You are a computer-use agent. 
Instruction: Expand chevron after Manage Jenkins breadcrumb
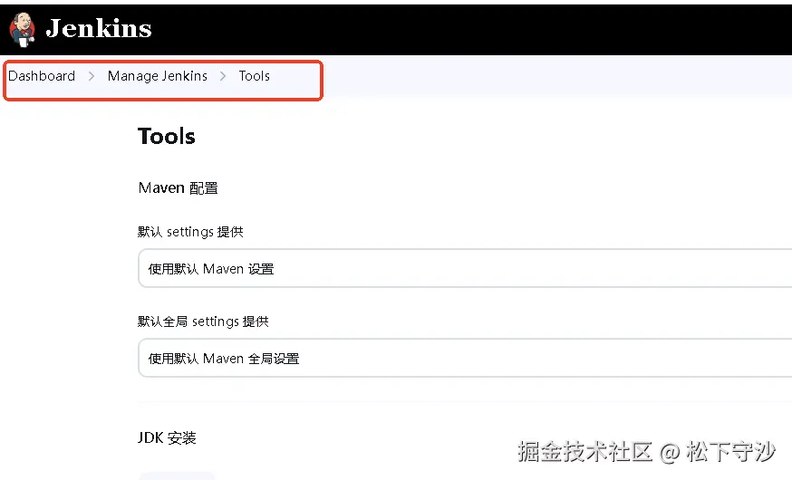(223, 76)
